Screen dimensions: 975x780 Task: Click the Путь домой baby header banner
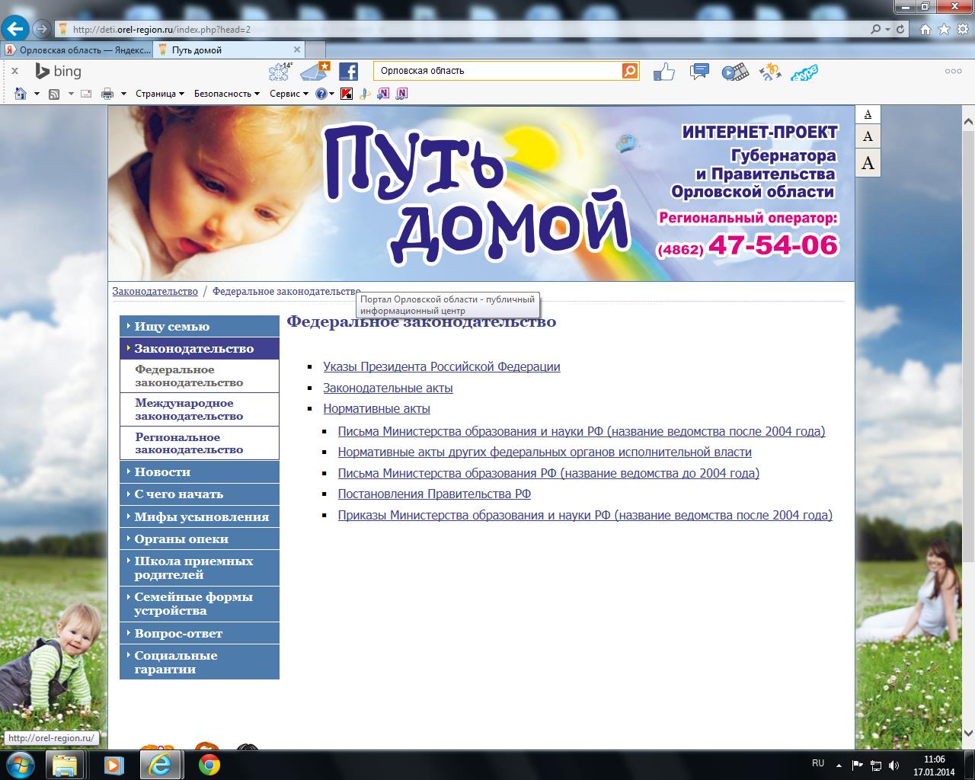pyautogui.click(x=481, y=193)
